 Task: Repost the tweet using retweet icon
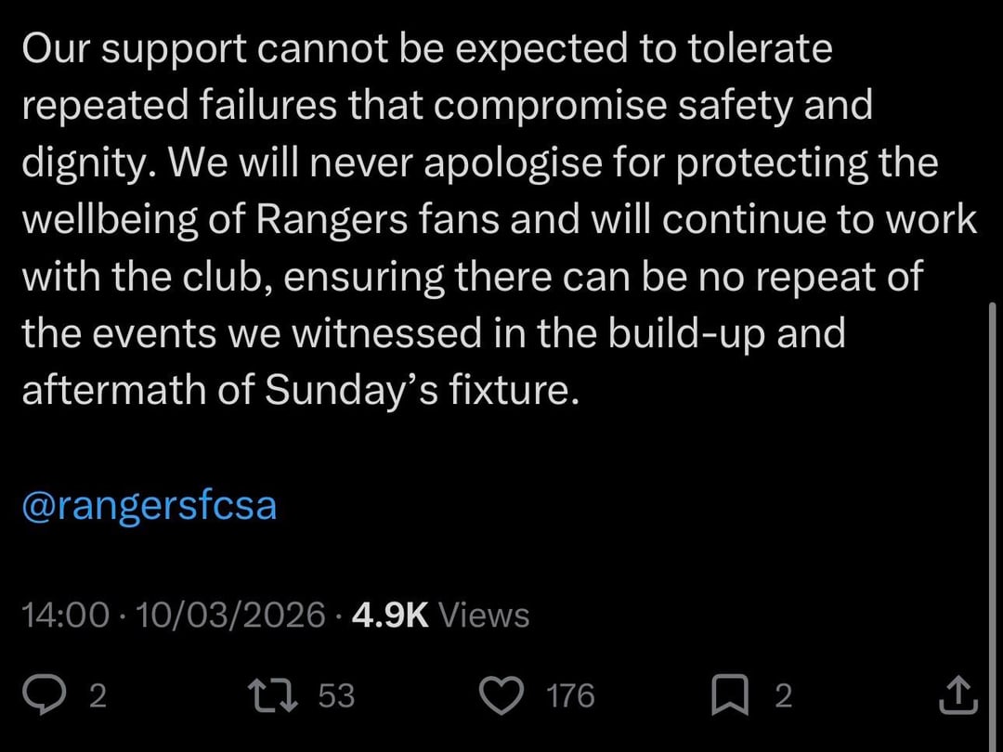[276, 695]
